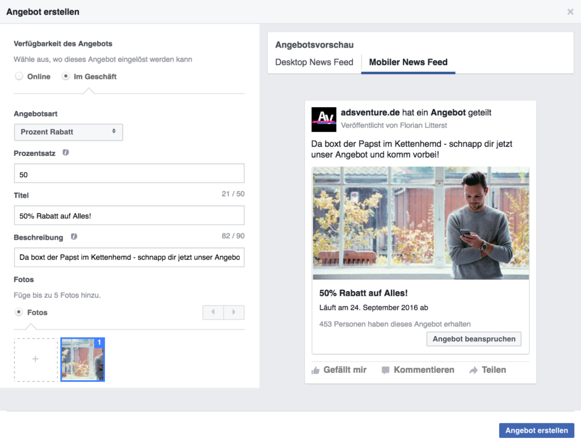Switch to Desktop News Feed tab
This screenshot has width=581, height=447.
point(314,62)
